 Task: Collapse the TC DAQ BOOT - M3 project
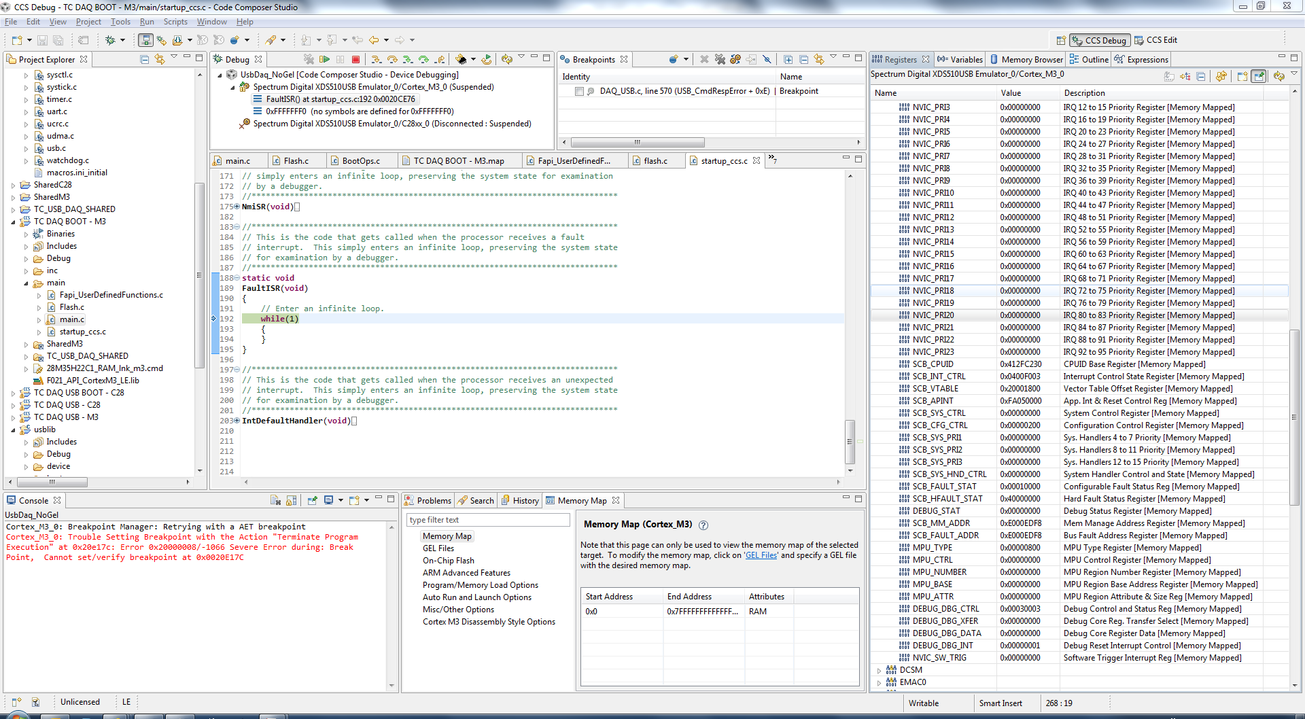coord(13,222)
